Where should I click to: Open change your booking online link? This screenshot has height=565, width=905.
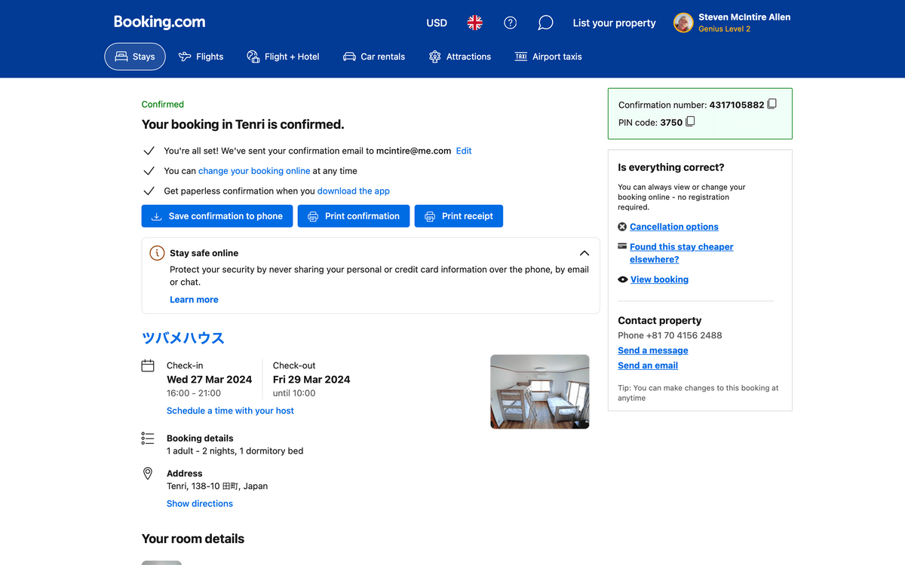tap(254, 171)
